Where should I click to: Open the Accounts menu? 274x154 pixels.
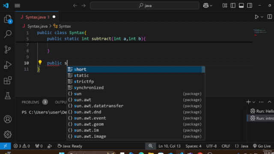click(x=8, y=119)
